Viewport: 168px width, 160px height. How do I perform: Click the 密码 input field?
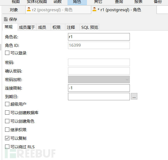pyautogui.click(x=99, y=62)
